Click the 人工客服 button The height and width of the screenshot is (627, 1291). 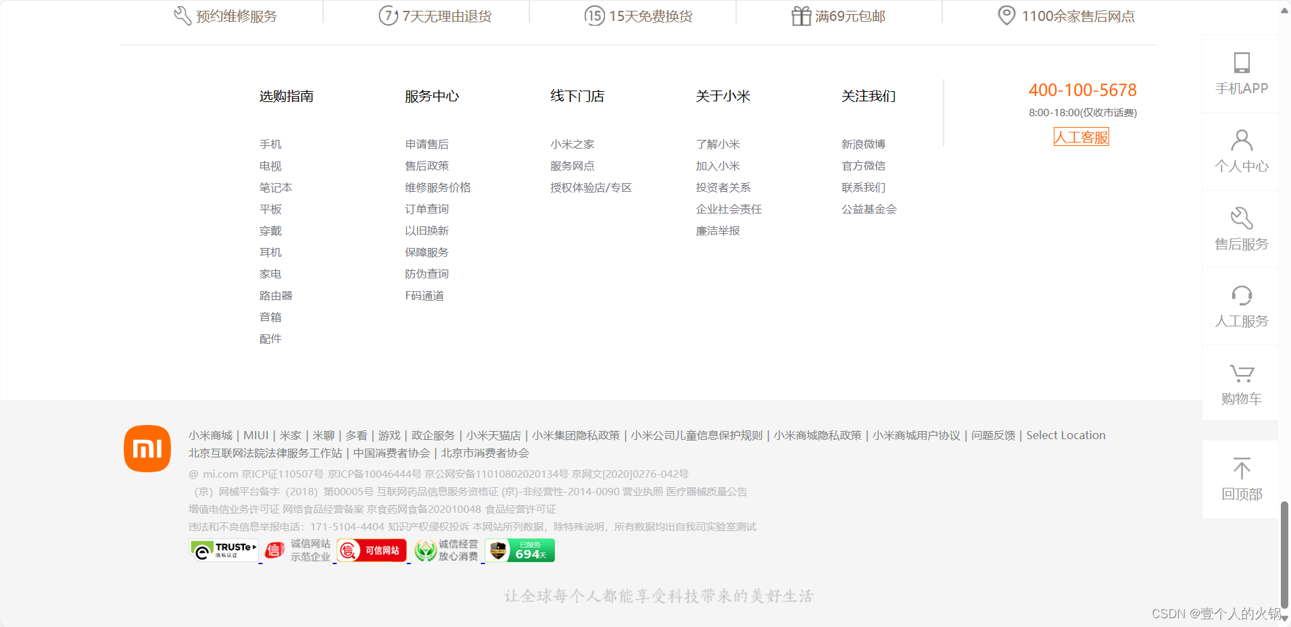point(1081,137)
